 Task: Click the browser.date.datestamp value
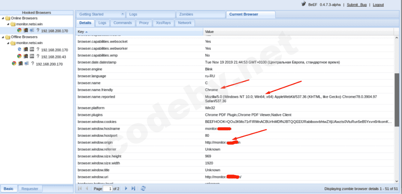(x=273, y=62)
